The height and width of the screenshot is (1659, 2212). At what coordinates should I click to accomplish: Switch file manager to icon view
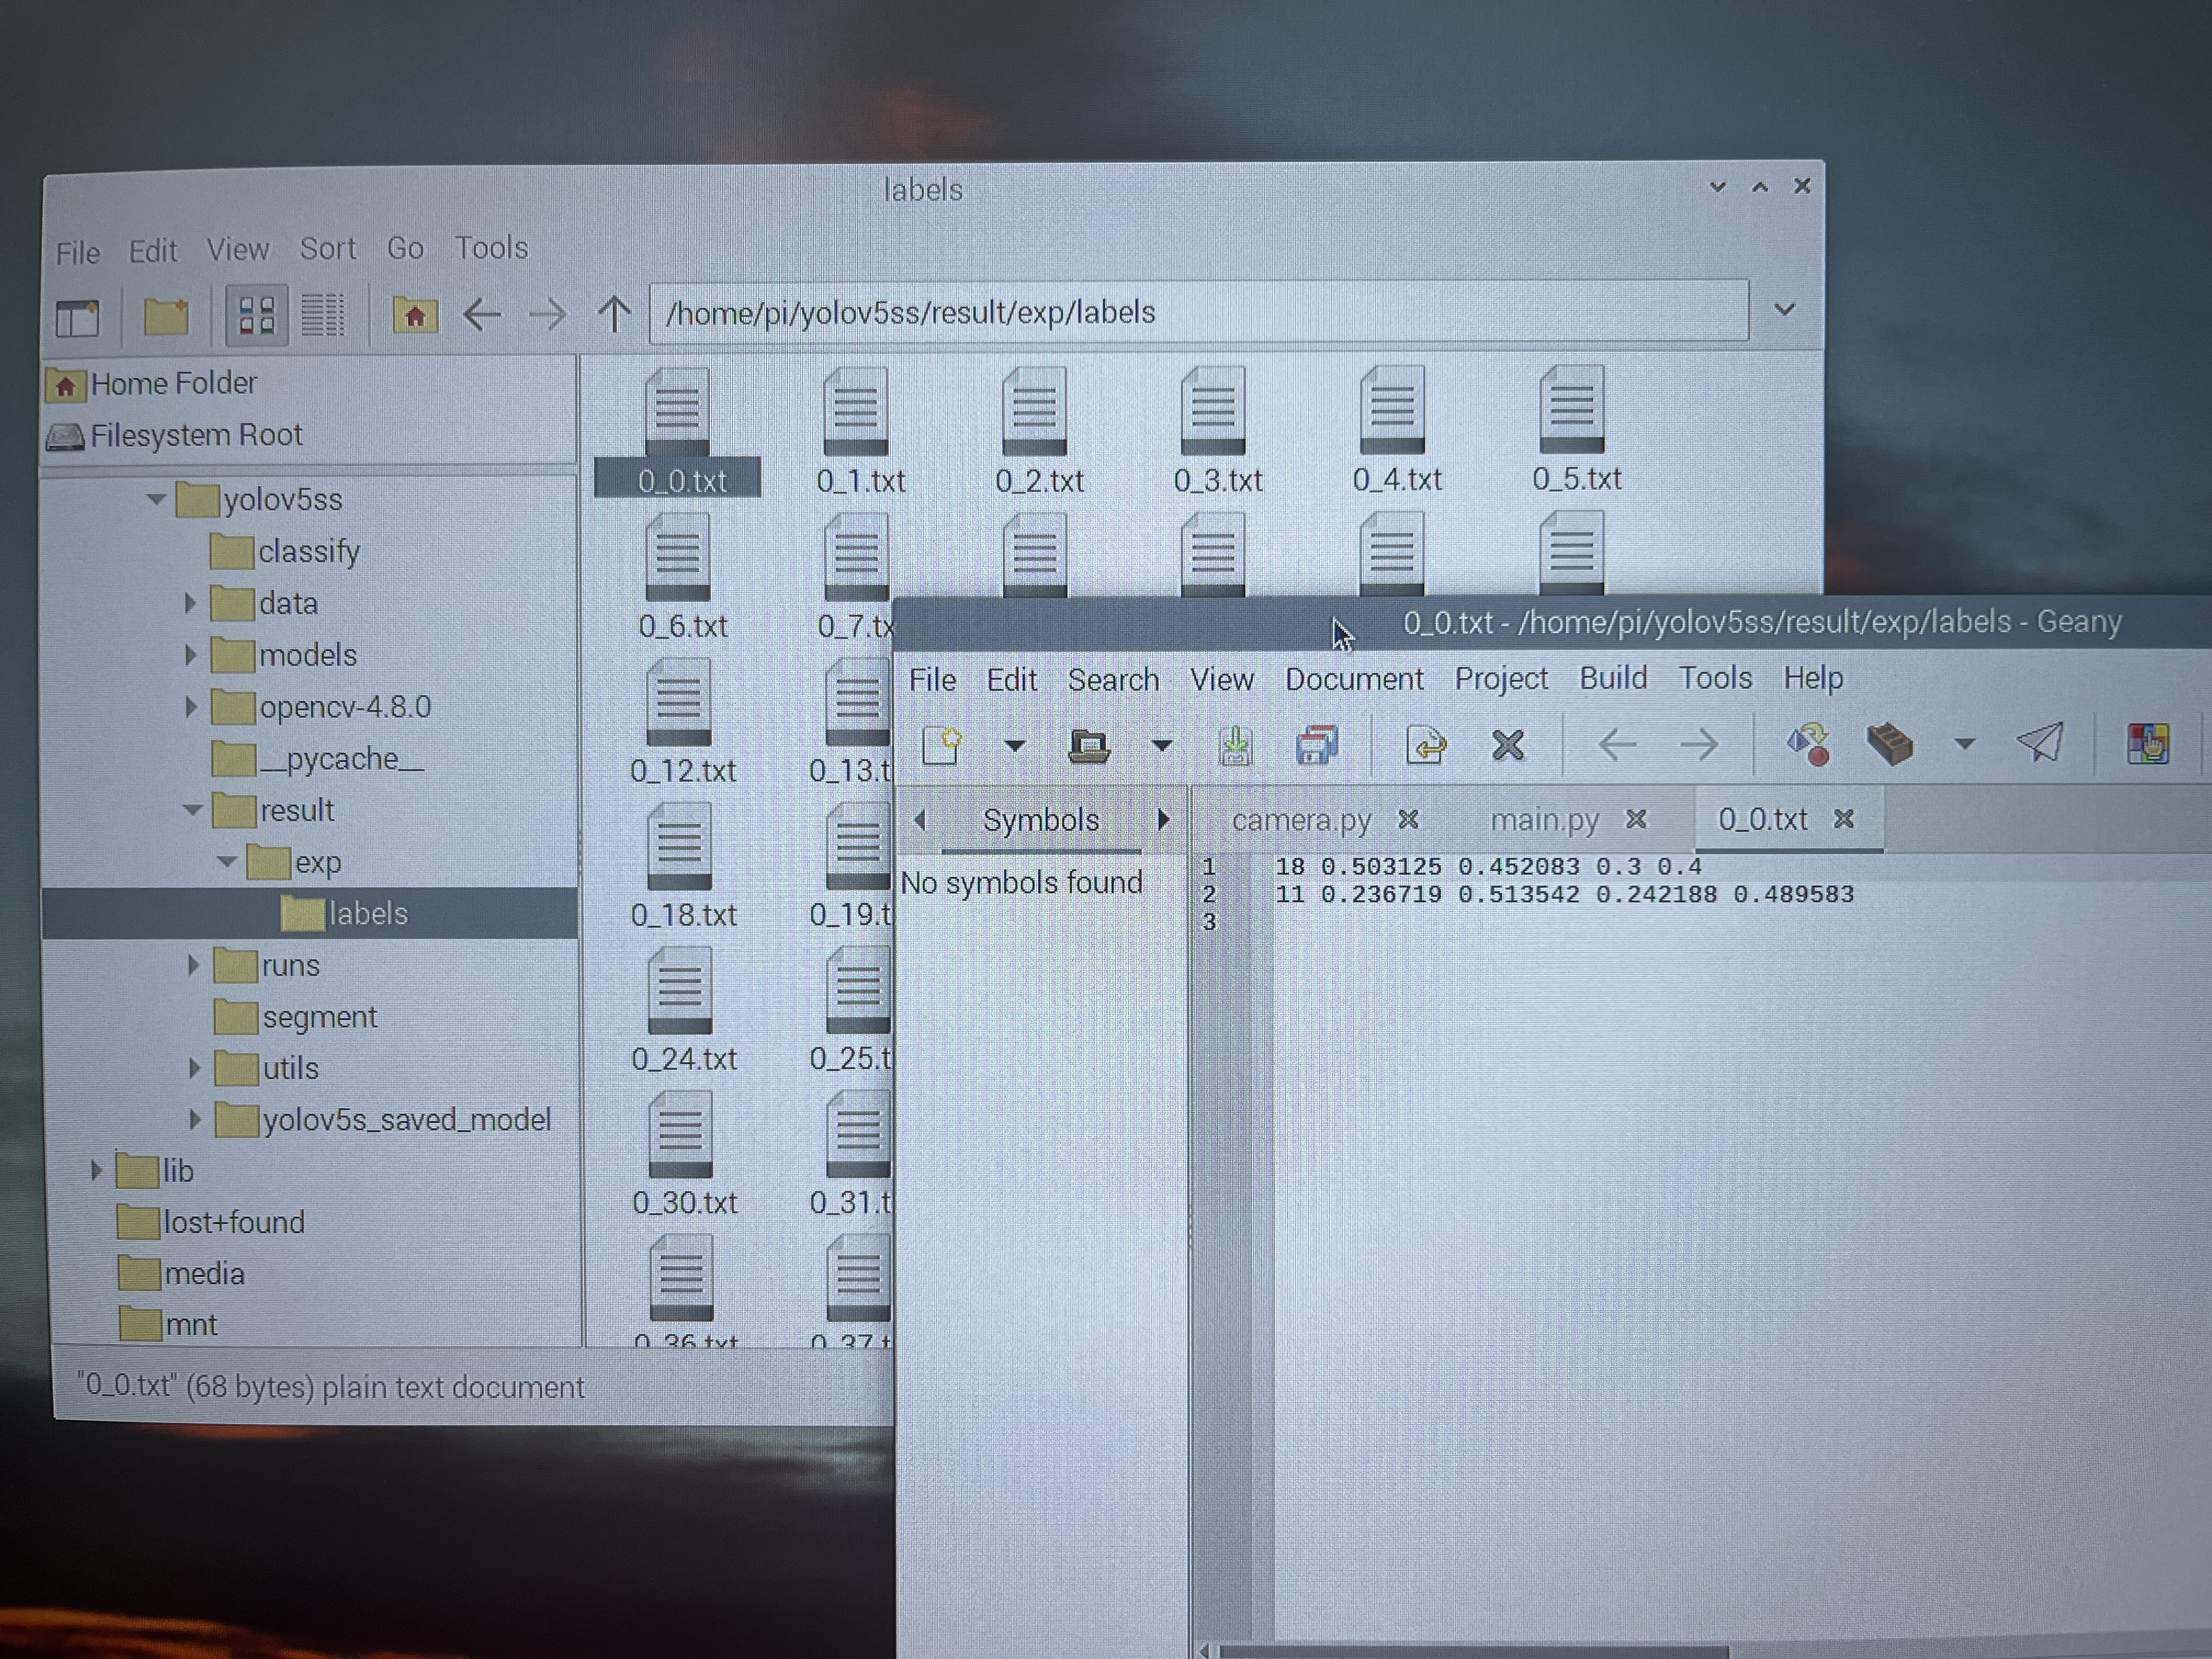tap(256, 316)
